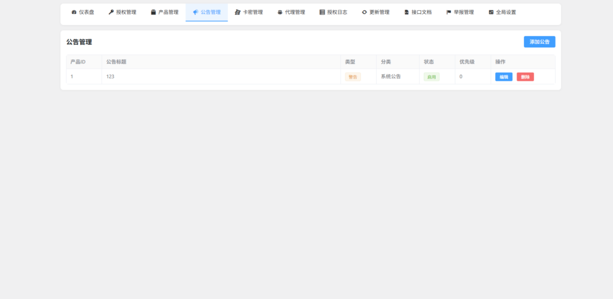Screen dimensions: 613x299
Task: Click the refresh icon for 更新管理
Action: (x=365, y=12)
